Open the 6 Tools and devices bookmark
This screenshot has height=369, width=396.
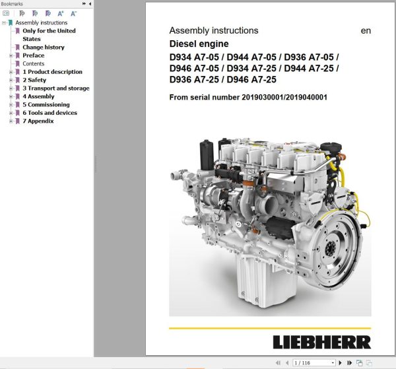pos(49,113)
